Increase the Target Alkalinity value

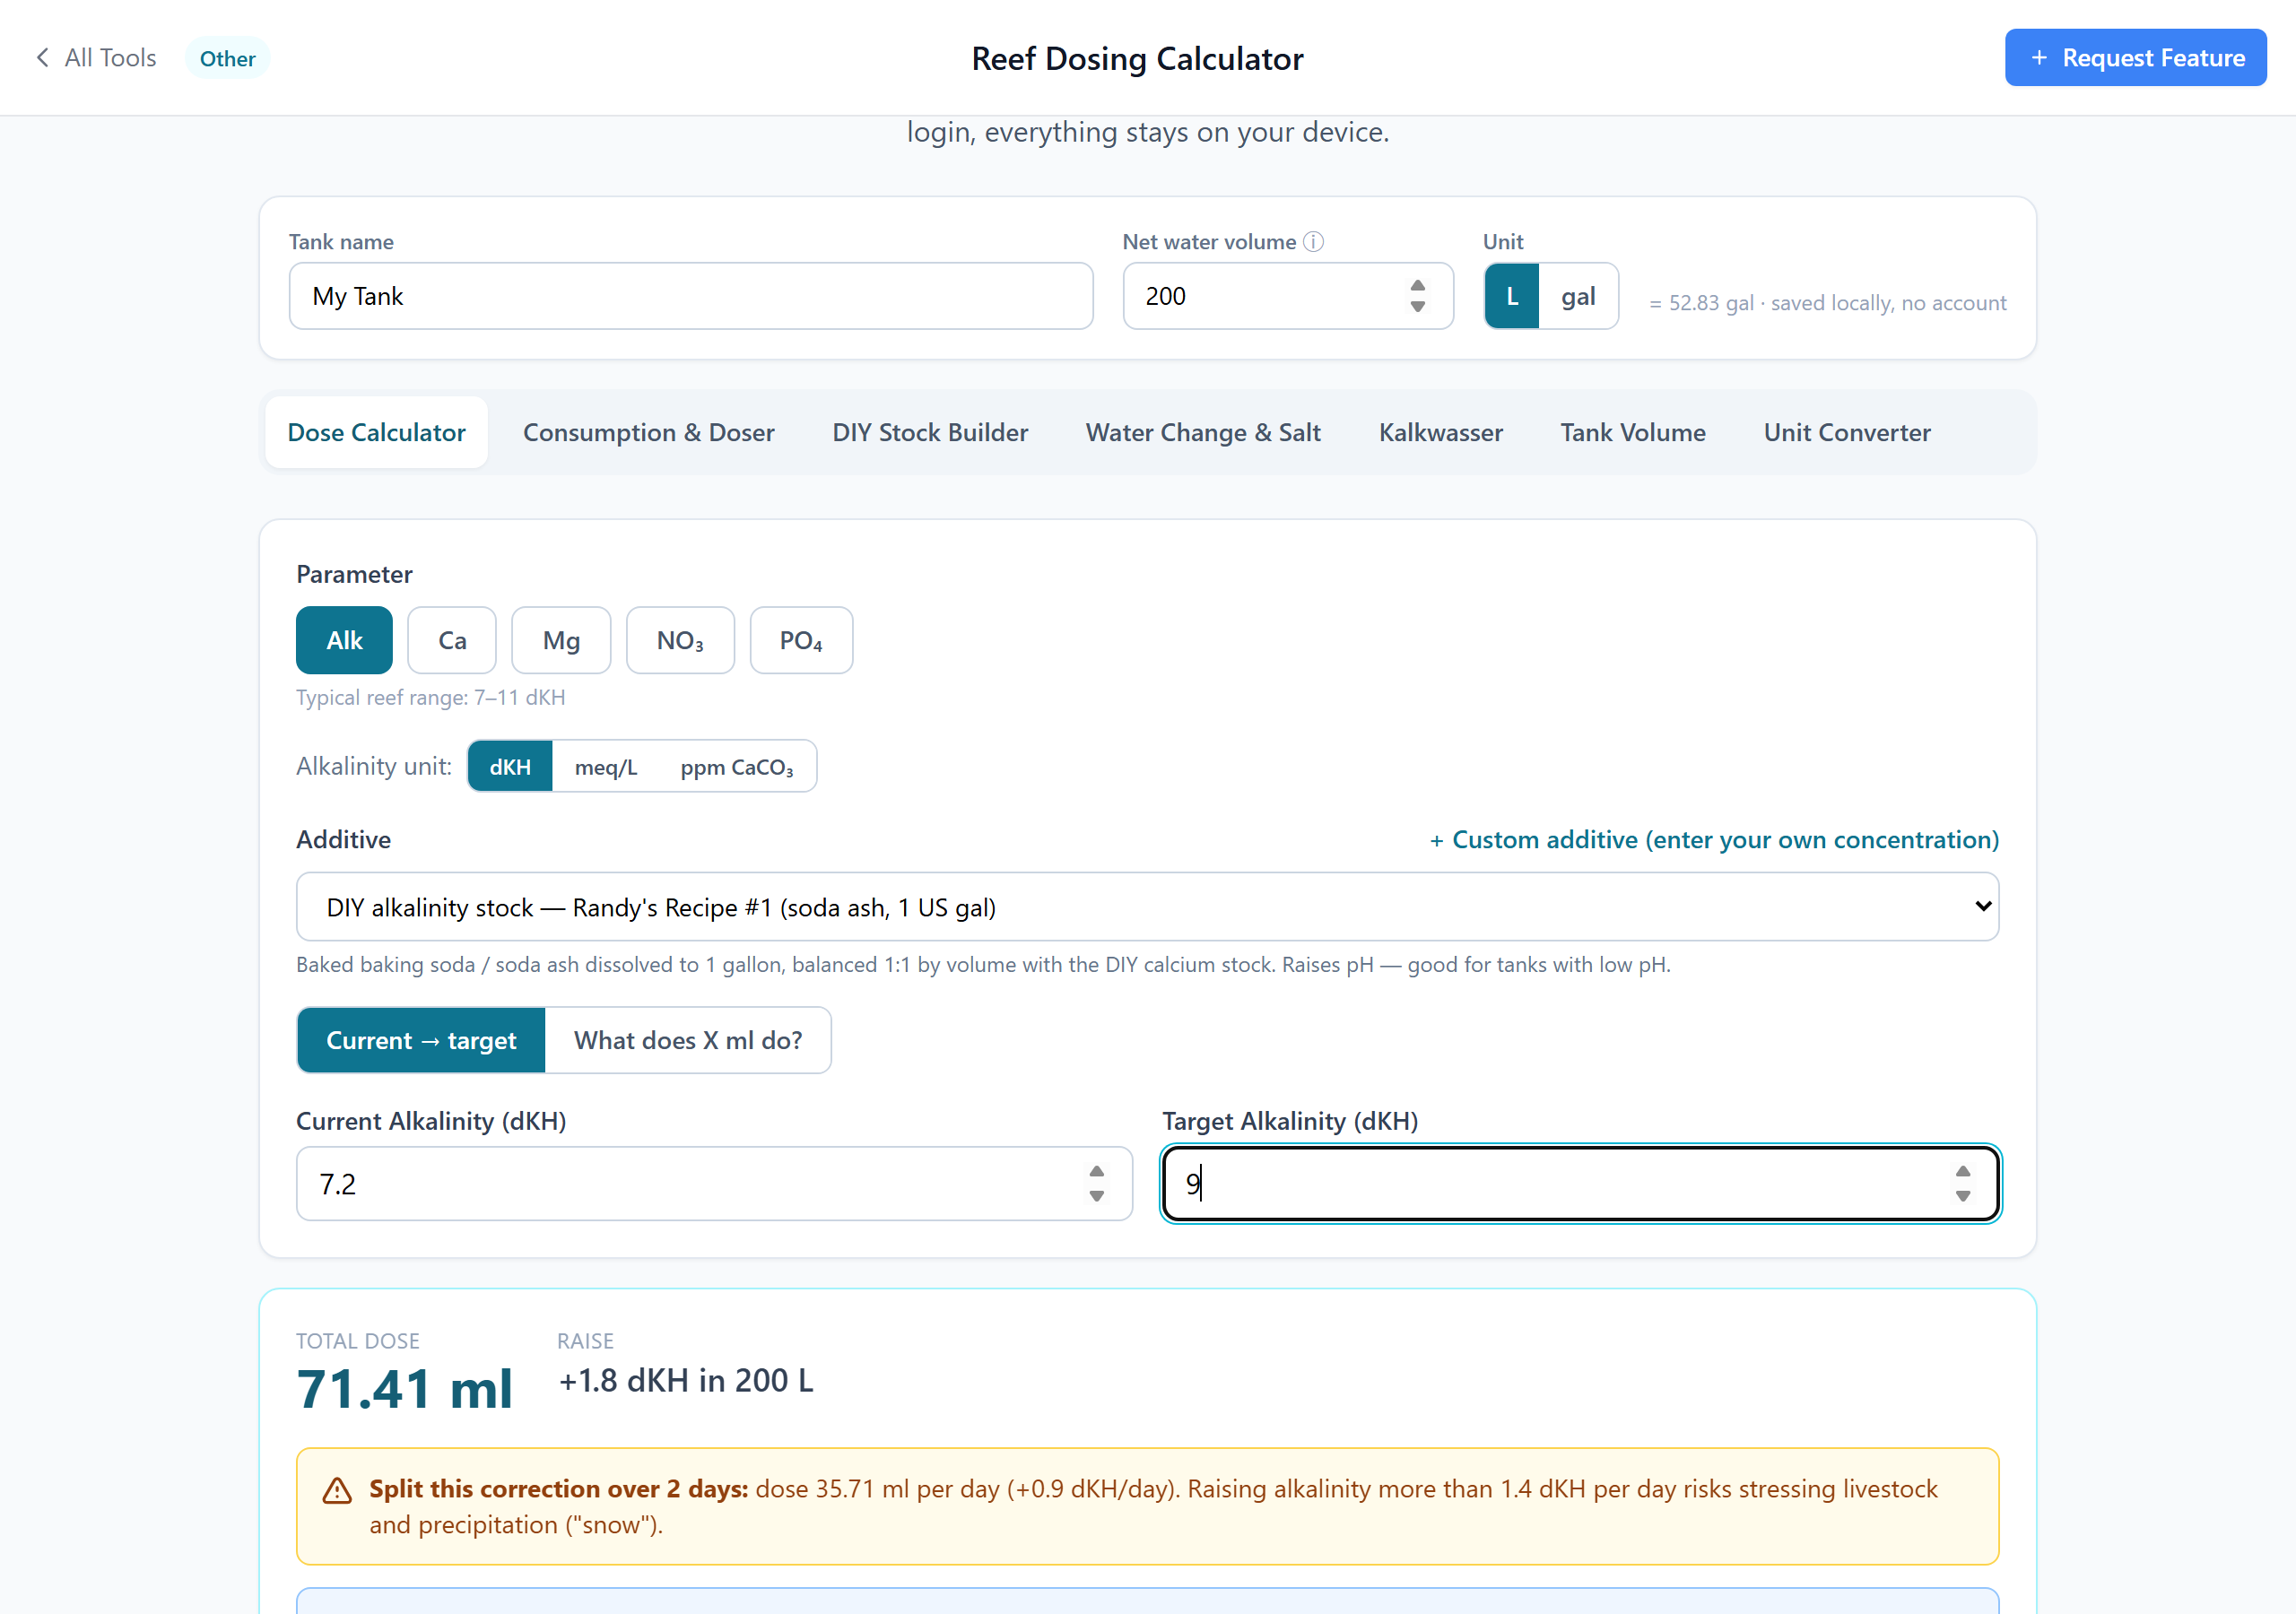(1962, 1172)
